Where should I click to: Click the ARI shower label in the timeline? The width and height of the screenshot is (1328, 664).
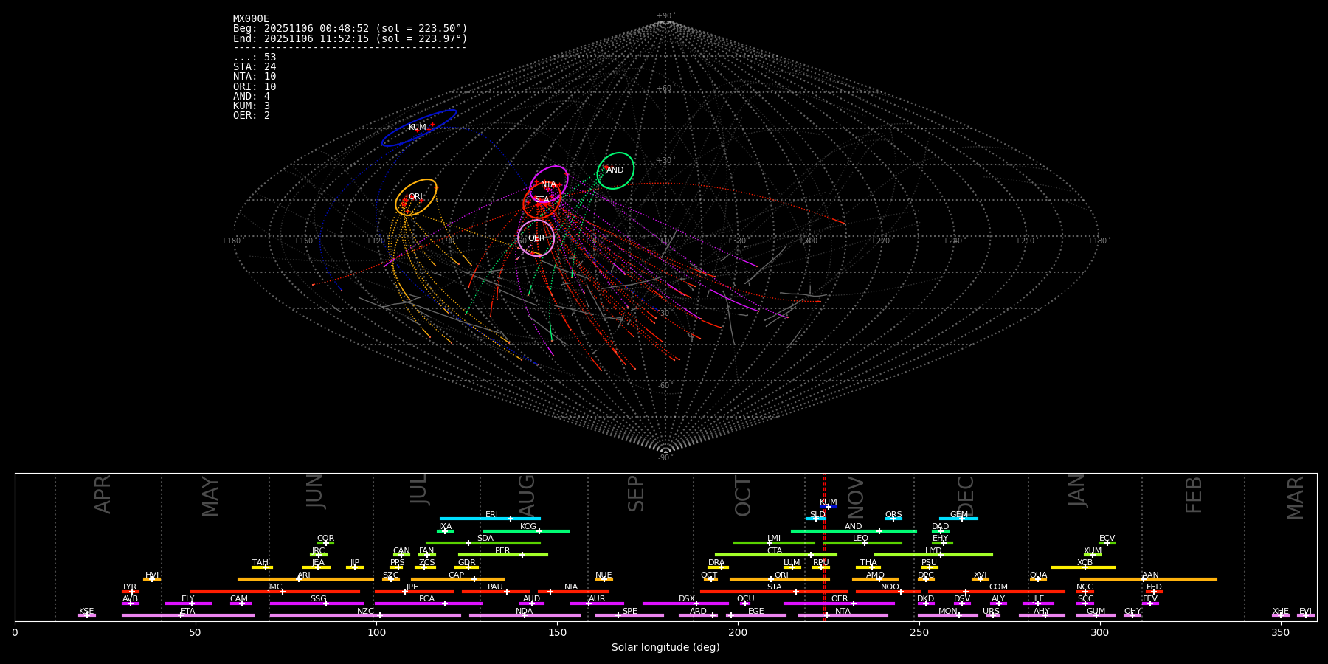click(x=304, y=575)
